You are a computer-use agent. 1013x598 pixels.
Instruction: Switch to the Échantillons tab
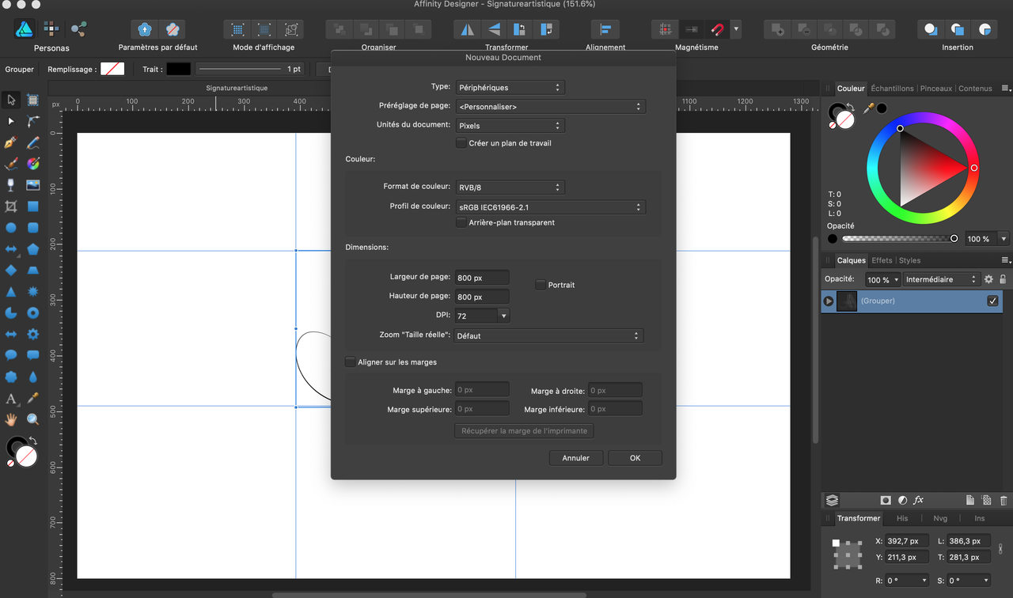coord(892,89)
